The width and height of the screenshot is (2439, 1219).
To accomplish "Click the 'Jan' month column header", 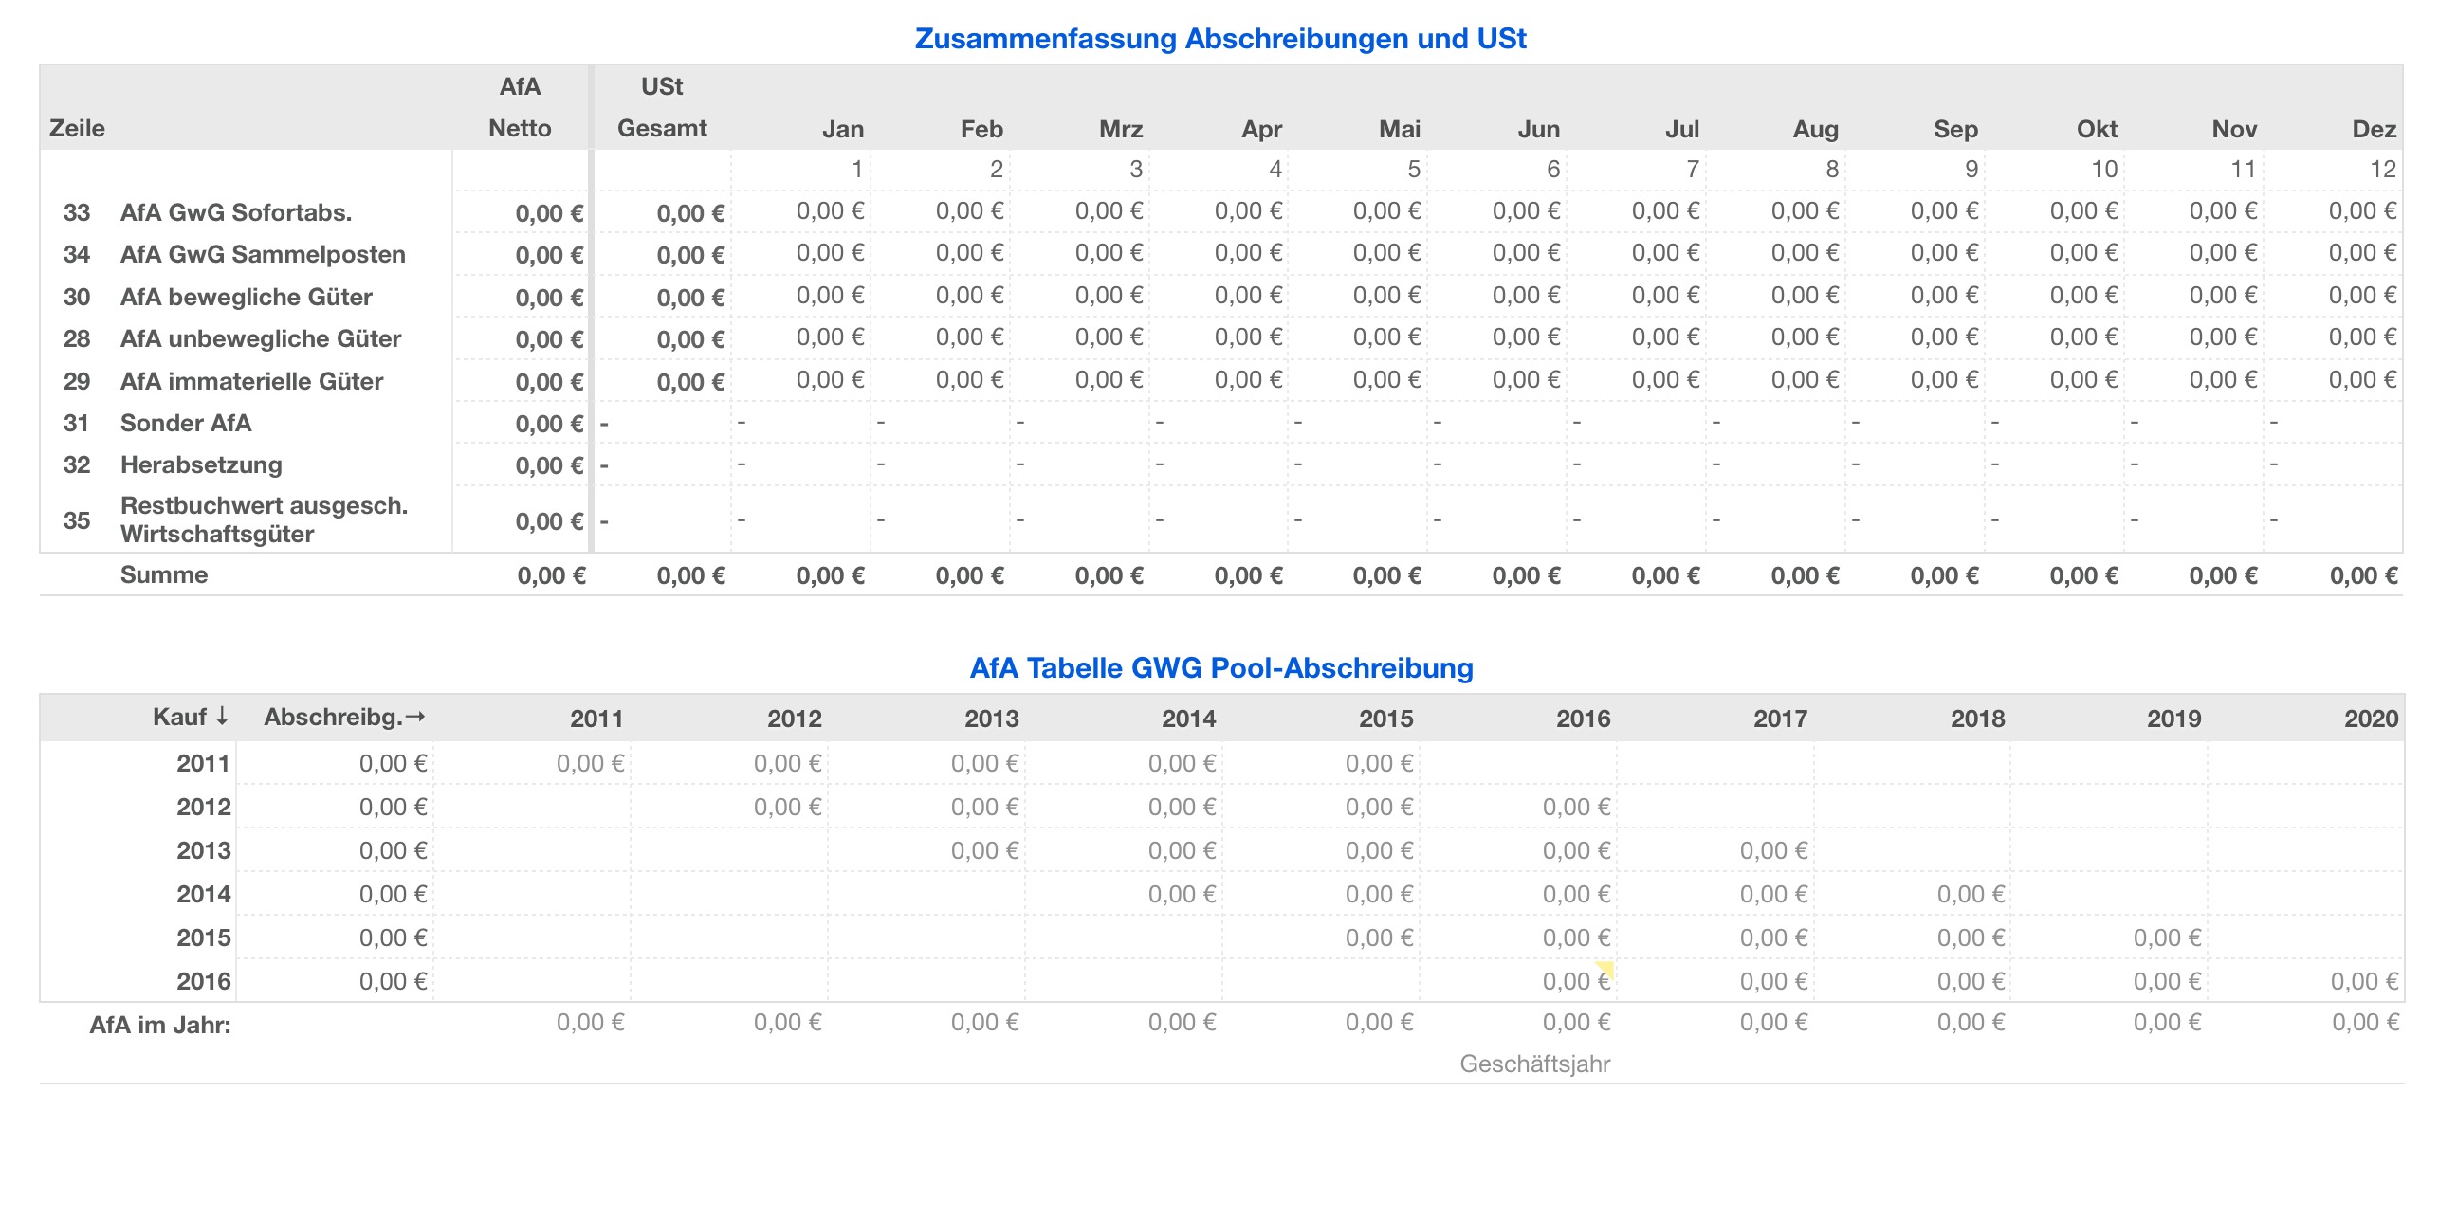I will coord(842,129).
